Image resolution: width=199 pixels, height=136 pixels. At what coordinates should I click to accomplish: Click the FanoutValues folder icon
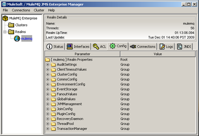[53, 94]
